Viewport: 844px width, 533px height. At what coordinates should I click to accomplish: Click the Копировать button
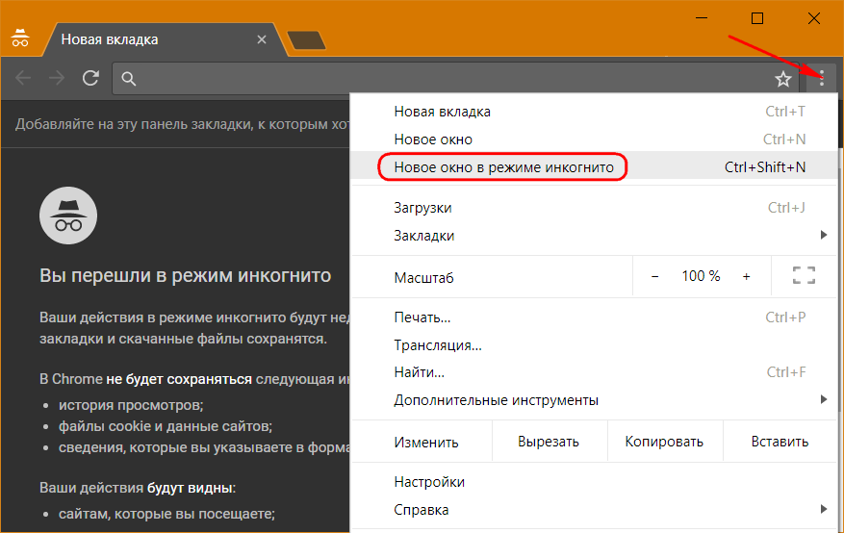[x=664, y=442]
